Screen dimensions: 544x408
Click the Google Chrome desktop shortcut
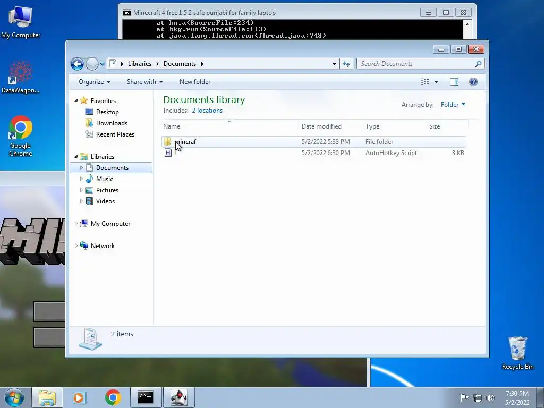21,136
